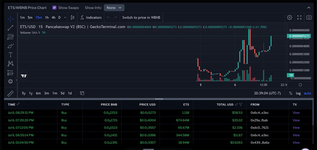View transaction for 01:04:50 PM swap
Viewport: 317px width, 150px height.
pyautogui.click(x=296, y=143)
